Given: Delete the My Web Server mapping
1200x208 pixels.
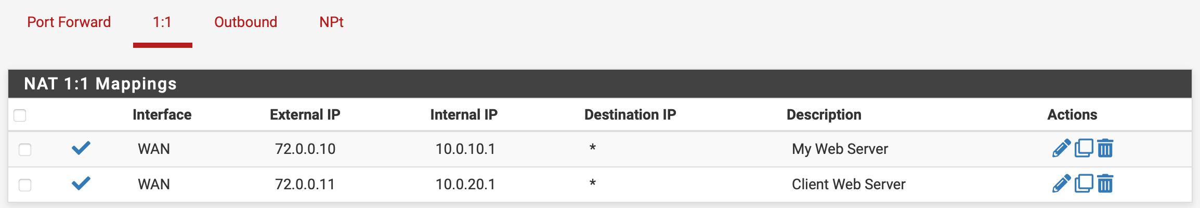Looking at the screenshot, I should pyautogui.click(x=1105, y=148).
